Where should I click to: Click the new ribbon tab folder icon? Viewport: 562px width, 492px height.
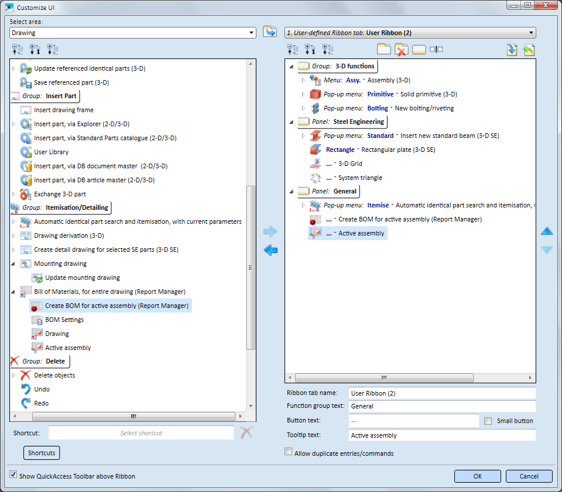383,50
